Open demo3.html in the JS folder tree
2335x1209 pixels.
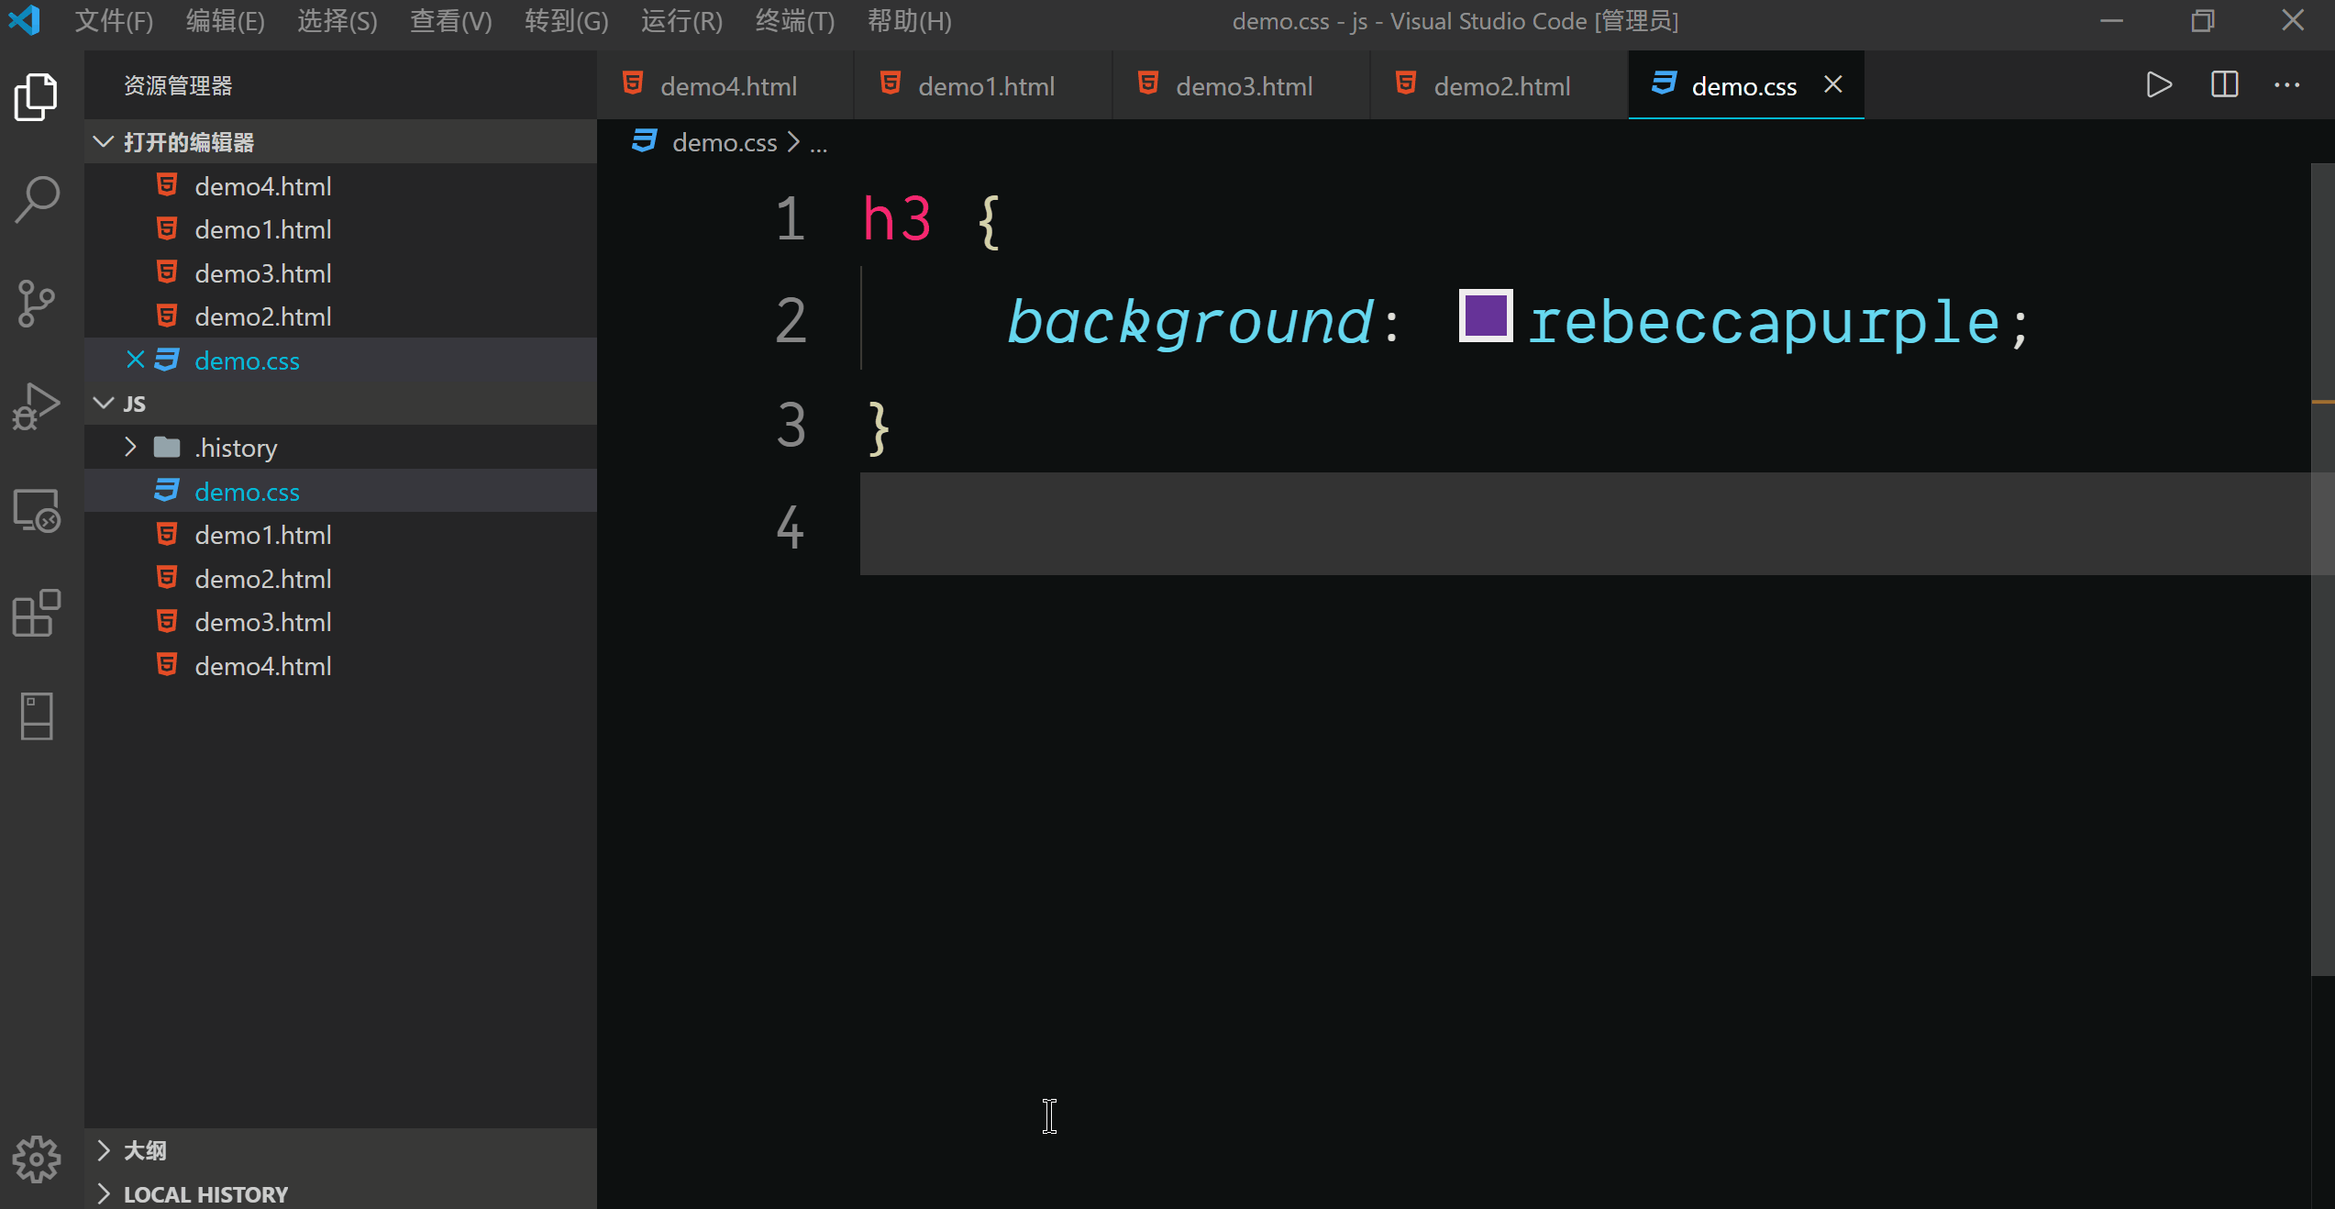pyautogui.click(x=262, y=623)
